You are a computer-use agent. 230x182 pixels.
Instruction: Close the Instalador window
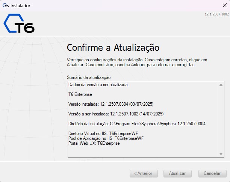click(225, 5)
